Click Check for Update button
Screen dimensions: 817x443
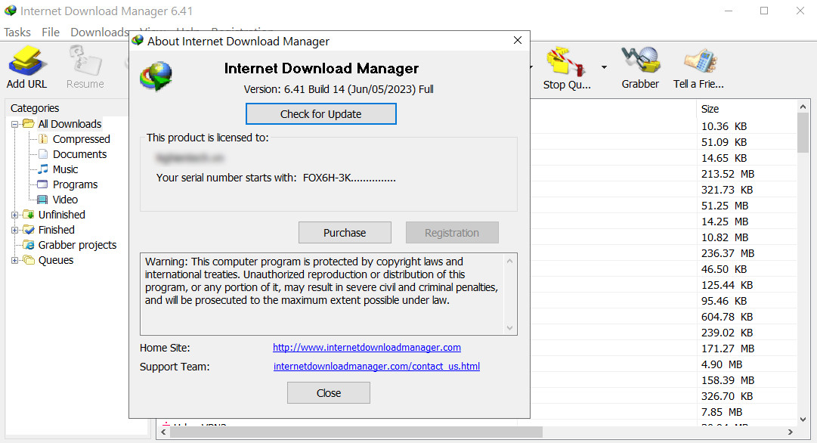click(x=321, y=114)
